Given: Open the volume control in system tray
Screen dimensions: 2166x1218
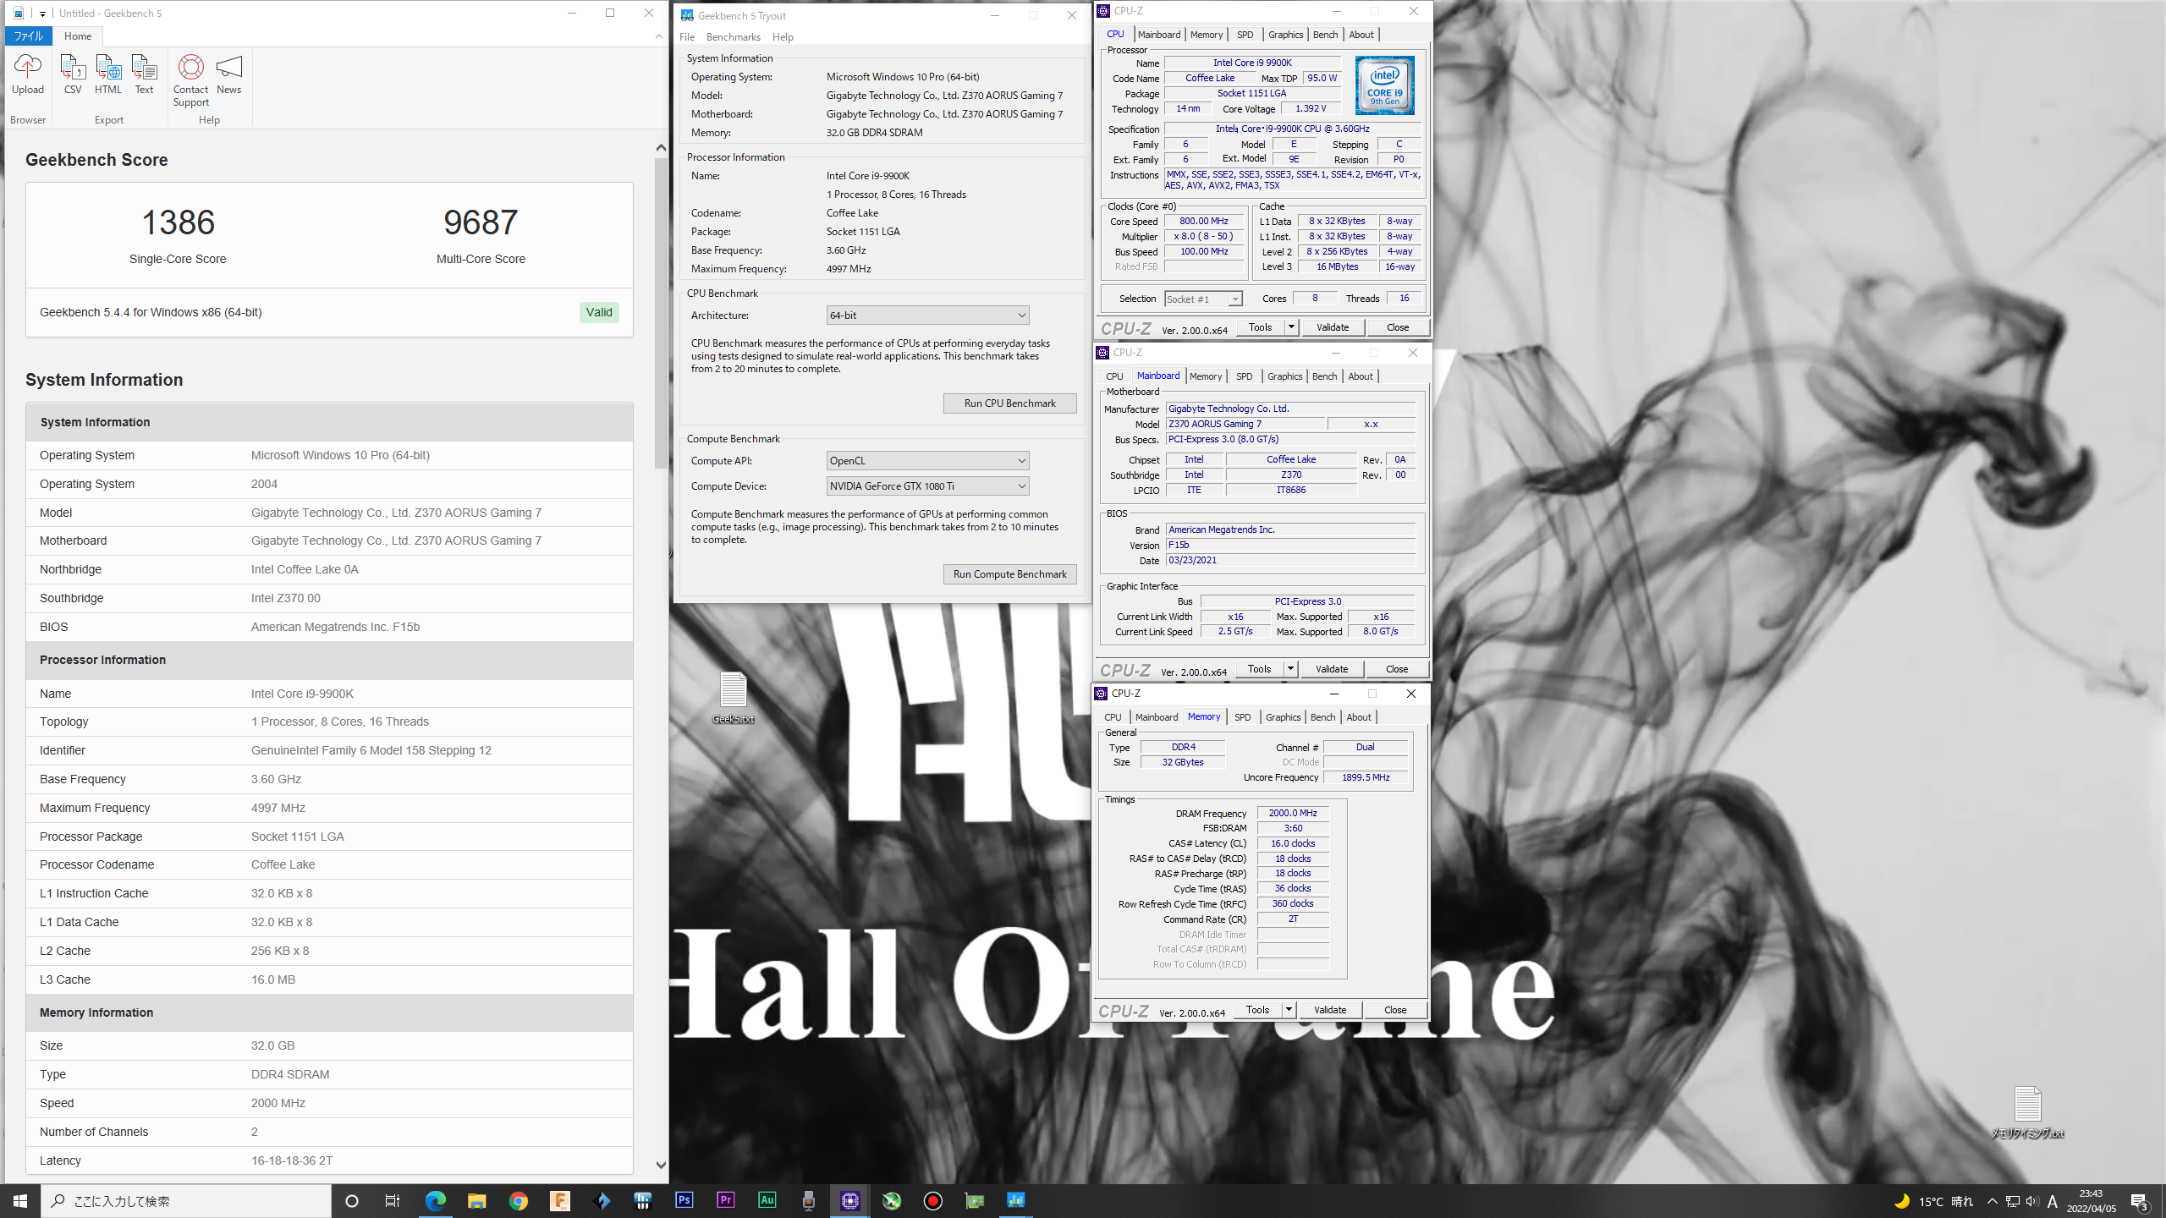Looking at the screenshot, I should click(2032, 1201).
